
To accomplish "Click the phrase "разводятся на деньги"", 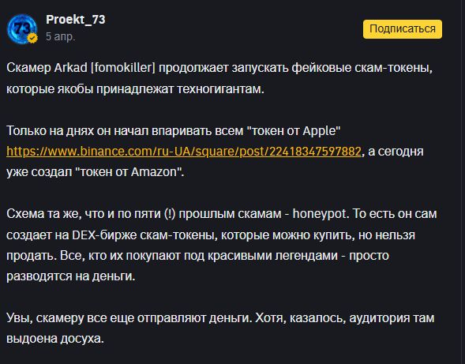I will (70, 276).
